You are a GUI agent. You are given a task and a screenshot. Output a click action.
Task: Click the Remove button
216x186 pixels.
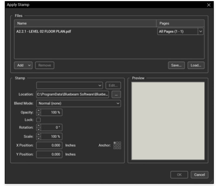45,65
